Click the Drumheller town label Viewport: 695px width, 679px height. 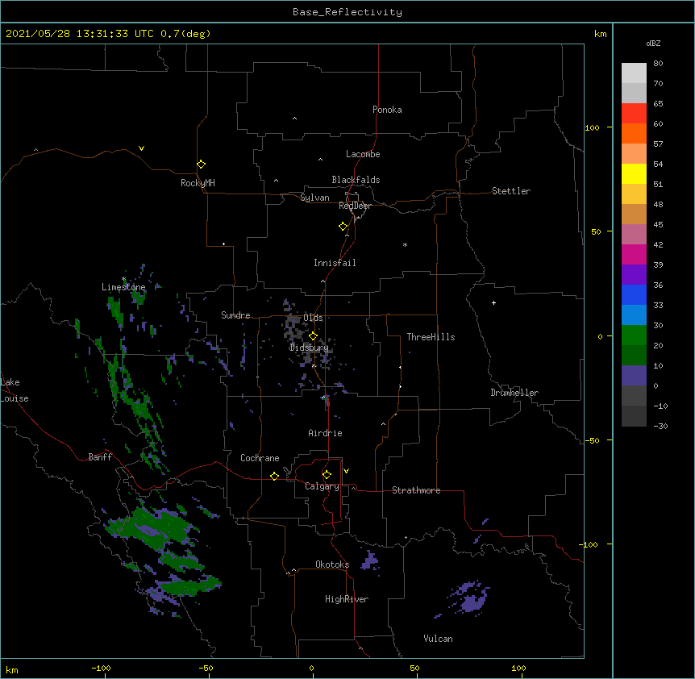[x=514, y=393]
